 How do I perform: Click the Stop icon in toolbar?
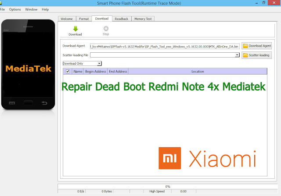click(106, 29)
